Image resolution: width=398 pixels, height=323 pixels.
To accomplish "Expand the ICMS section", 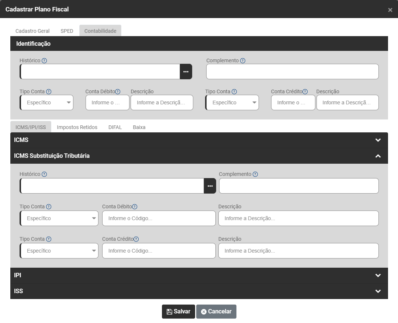I will point(378,140).
